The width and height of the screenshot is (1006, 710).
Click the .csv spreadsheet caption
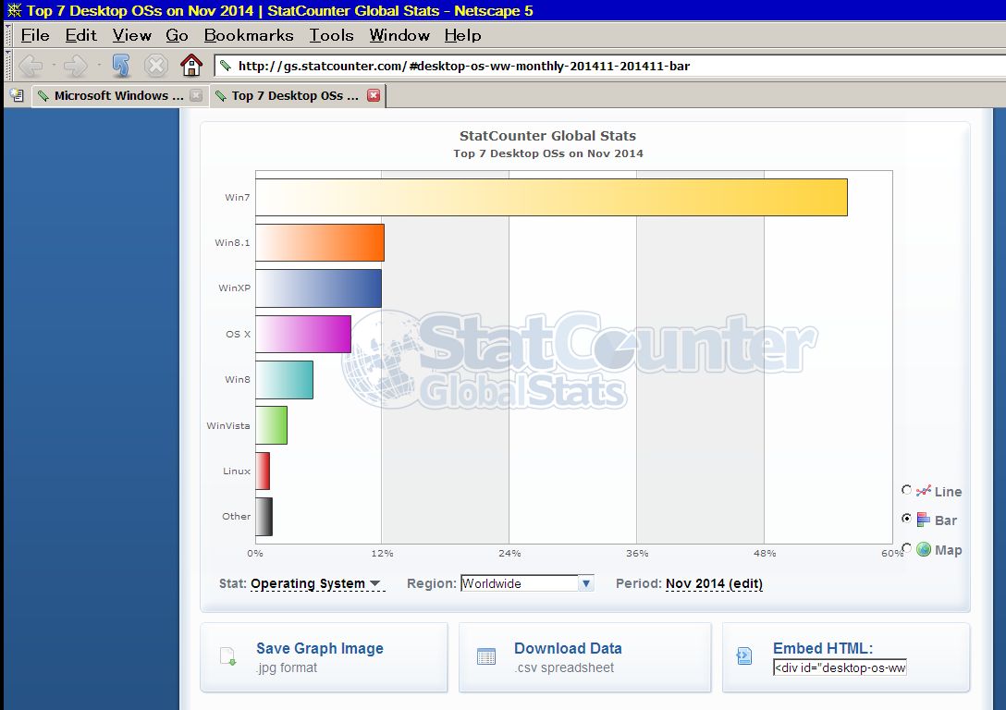coord(564,667)
